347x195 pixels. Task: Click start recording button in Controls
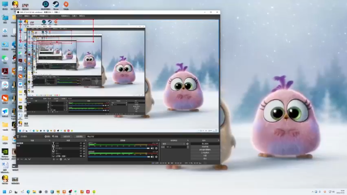pos(205,146)
